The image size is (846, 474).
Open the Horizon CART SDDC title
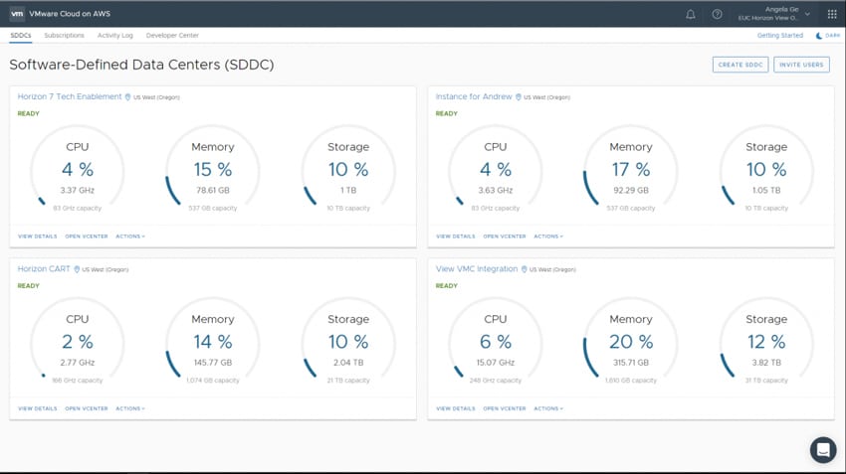pyautogui.click(x=44, y=268)
